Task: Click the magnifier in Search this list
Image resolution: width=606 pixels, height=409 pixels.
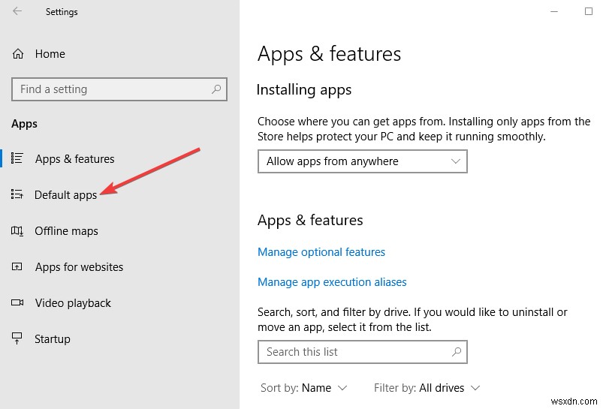Action: tap(457, 351)
